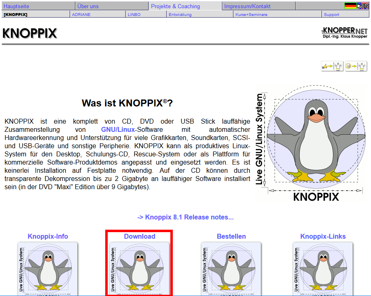Open the Knoppix-Links text link
Screen dimensions: 371x296
[323, 236]
